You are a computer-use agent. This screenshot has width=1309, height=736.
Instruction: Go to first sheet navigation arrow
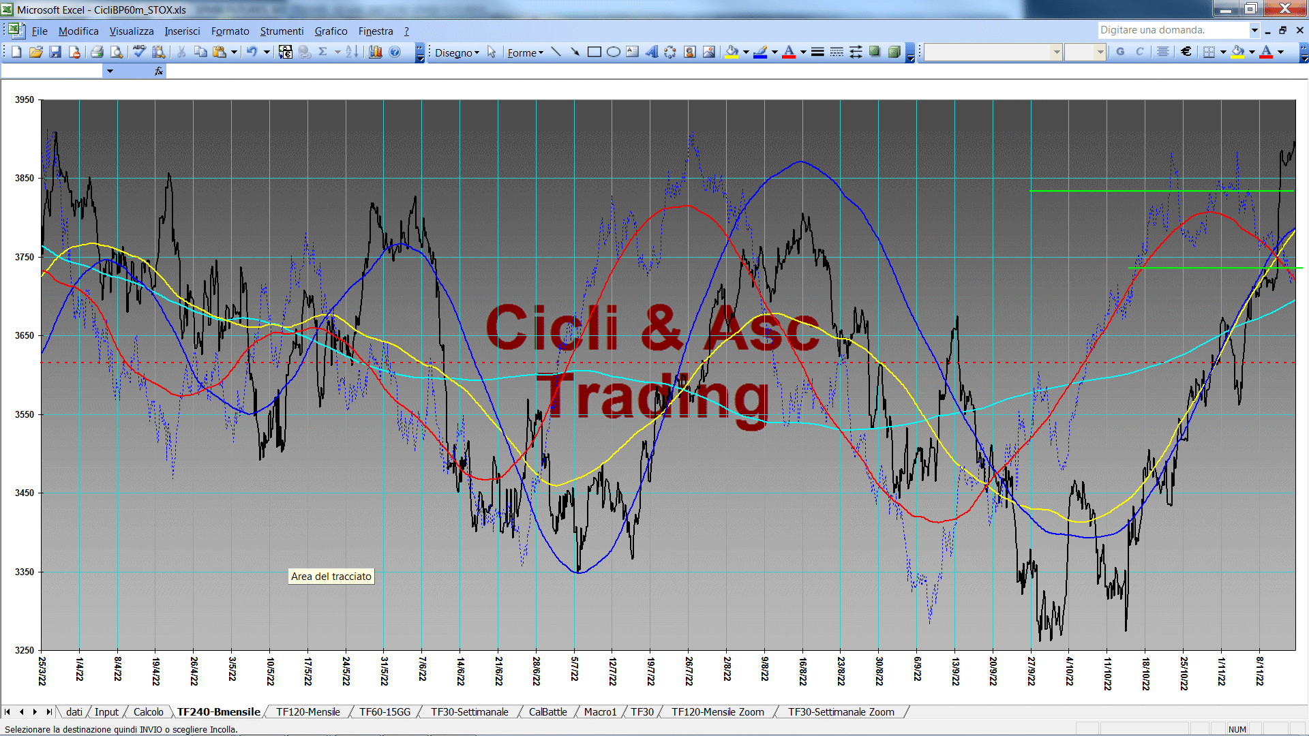[x=7, y=711]
